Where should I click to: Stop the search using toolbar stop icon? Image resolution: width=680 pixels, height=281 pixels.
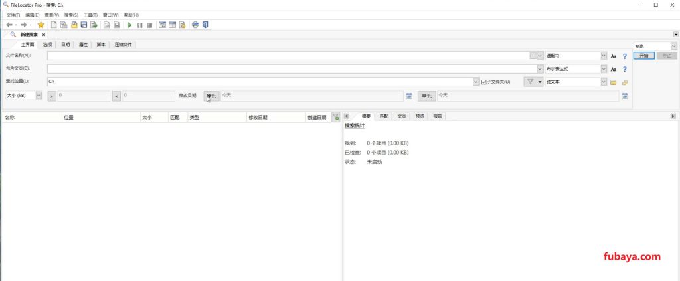[x=149, y=25]
